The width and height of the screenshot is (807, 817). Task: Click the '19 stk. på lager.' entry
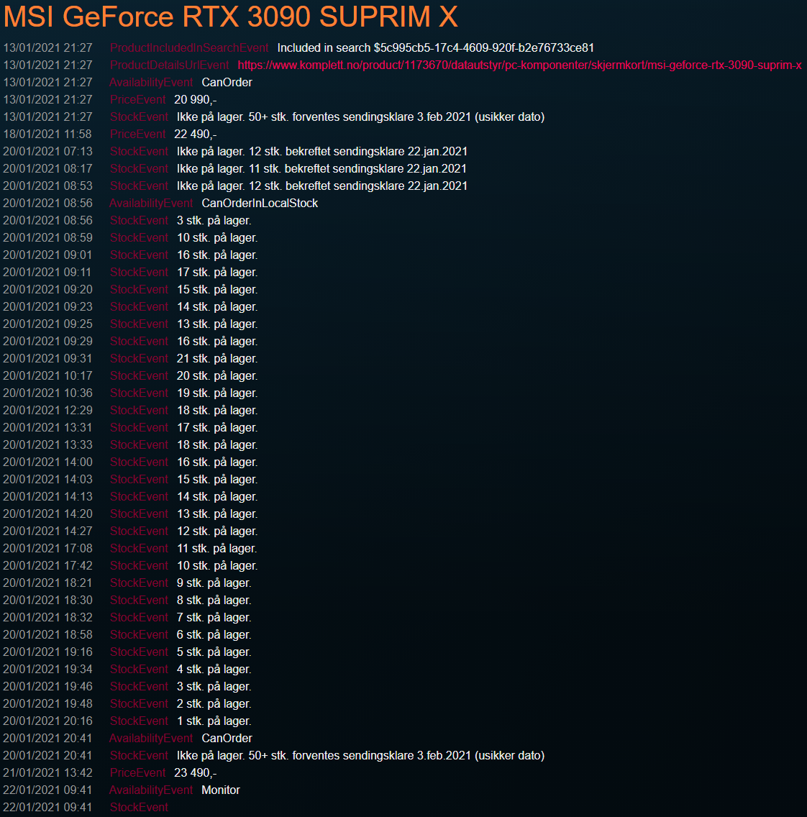click(x=217, y=393)
